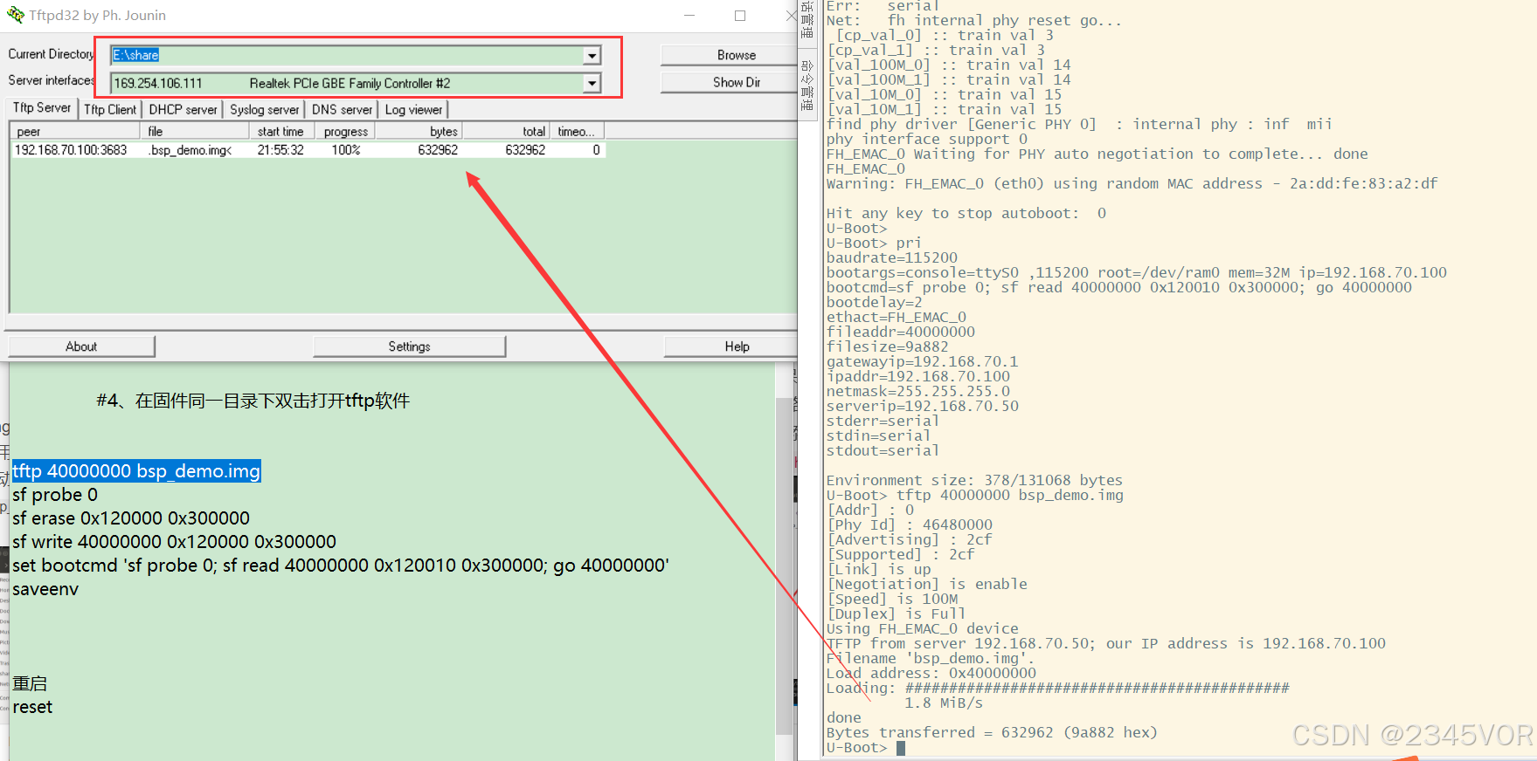Click the Current Directory field showing E:\share
This screenshot has height=761, width=1537.
[x=356, y=55]
